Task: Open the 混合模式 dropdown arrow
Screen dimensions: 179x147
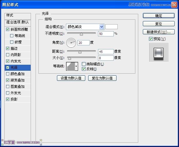Action: click(x=102, y=27)
